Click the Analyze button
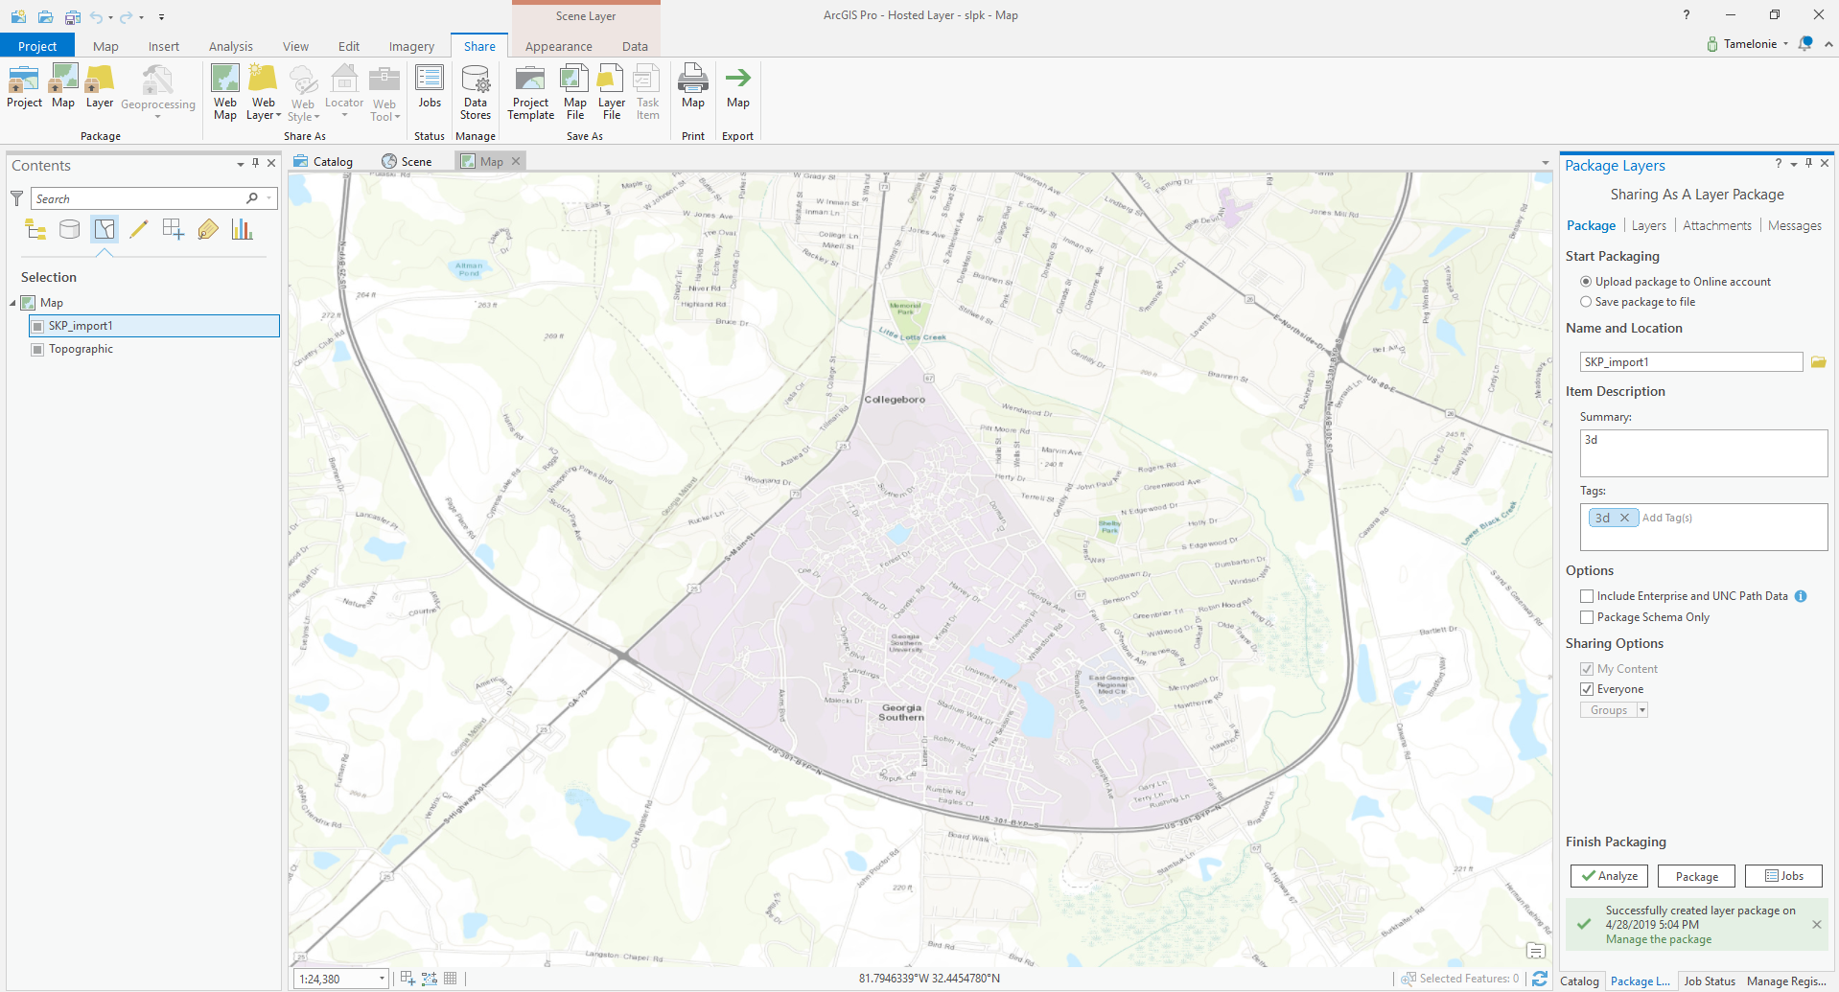Image resolution: width=1839 pixels, height=992 pixels. click(x=1609, y=876)
